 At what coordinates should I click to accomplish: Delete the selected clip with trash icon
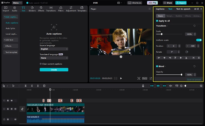(44, 86)
